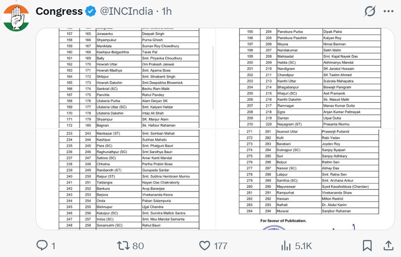The height and width of the screenshot is (257, 401).
Task: Visit the @INCIndia handle link
Action: point(127,11)
